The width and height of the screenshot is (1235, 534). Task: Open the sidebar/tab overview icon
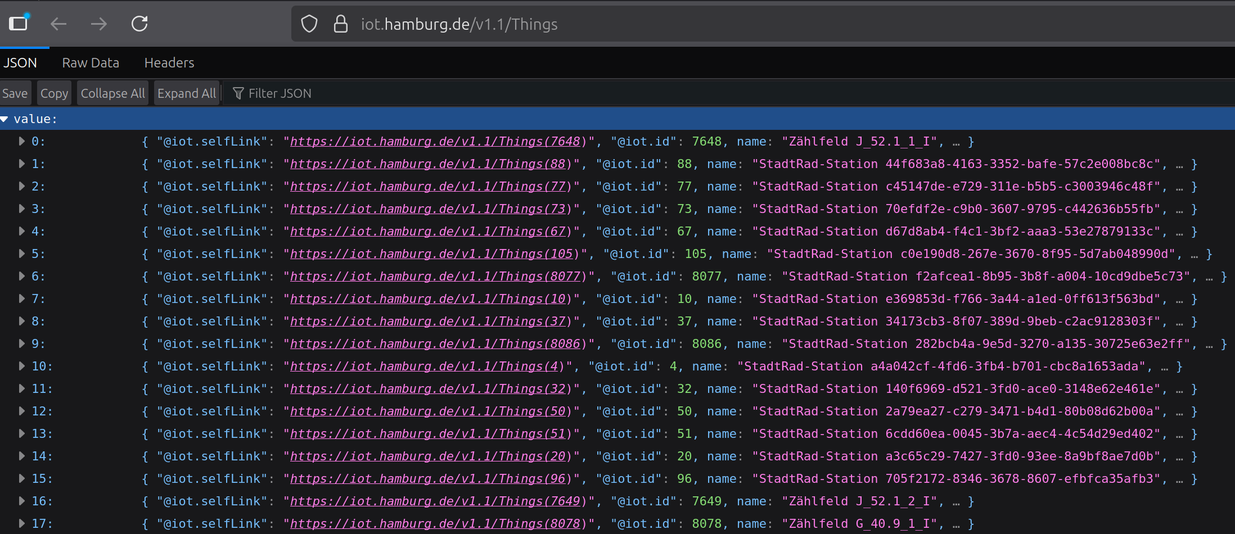(19, 23)
